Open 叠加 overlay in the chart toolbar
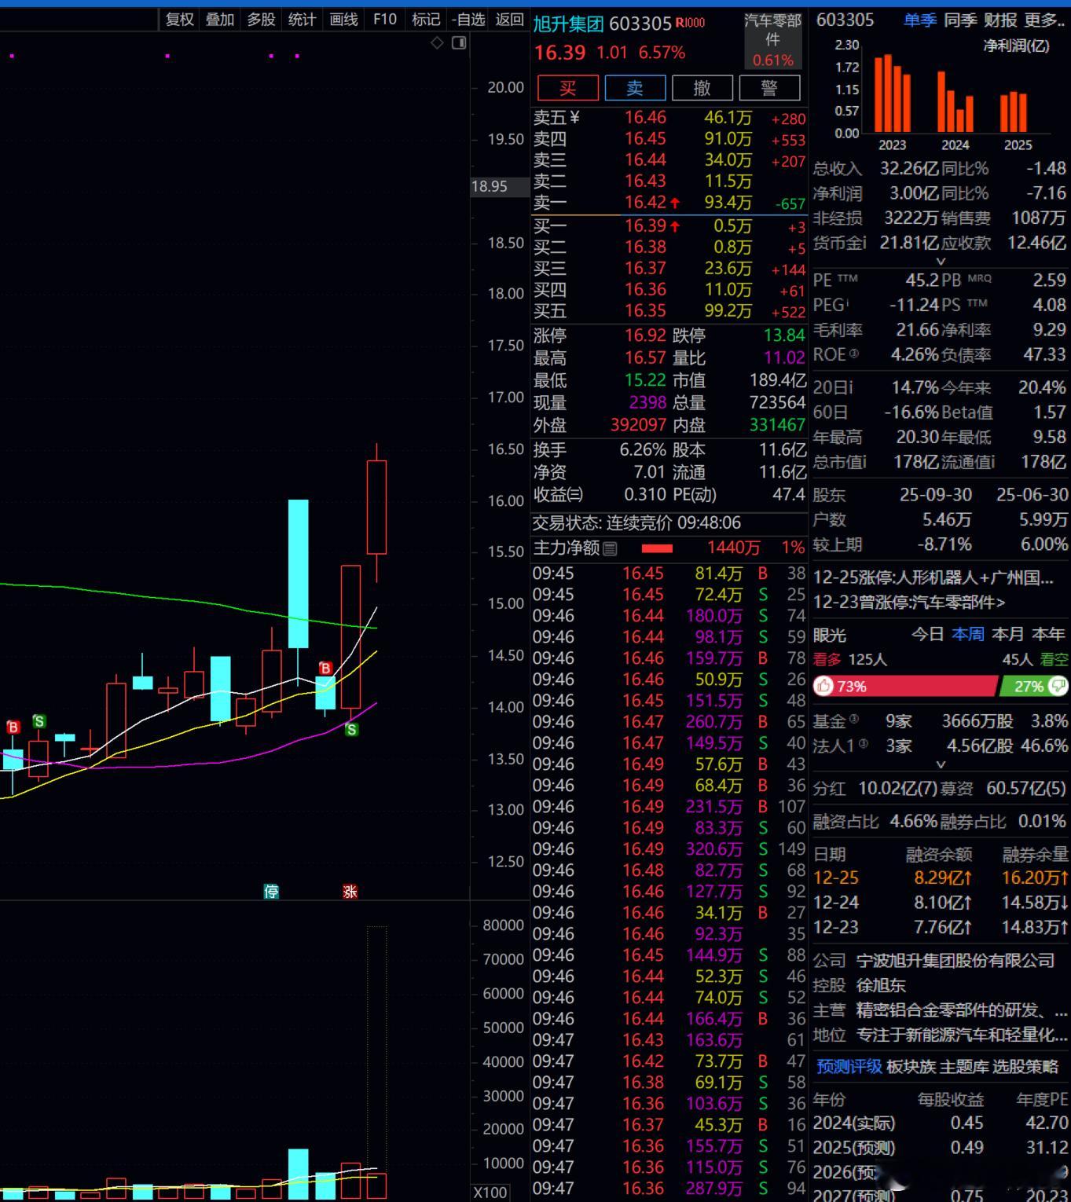Image resolution: width=1071 pixels, height=1202 pixels. point(220,20)
